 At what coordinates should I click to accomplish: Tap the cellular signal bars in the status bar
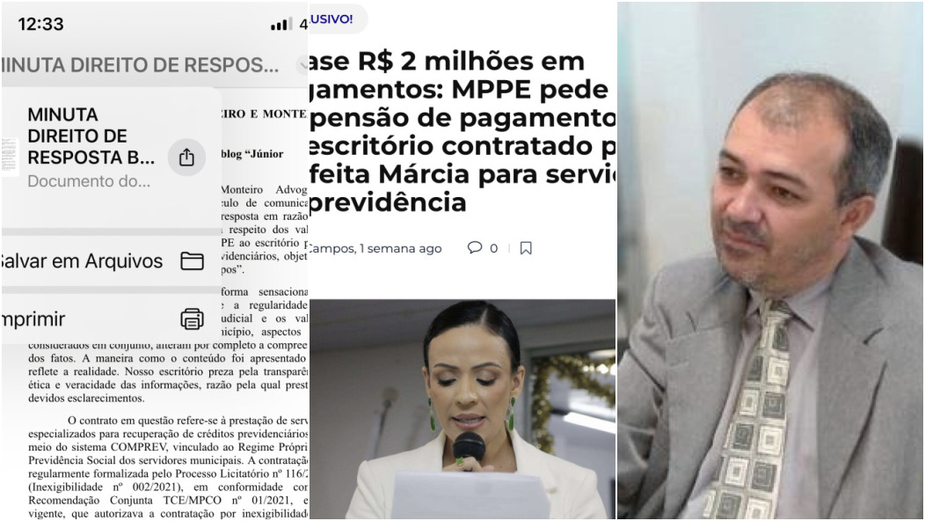click(x=281, y=25)
